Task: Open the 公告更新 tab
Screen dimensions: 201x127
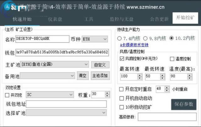Action: pyautogui.click(x=159, y=19)
